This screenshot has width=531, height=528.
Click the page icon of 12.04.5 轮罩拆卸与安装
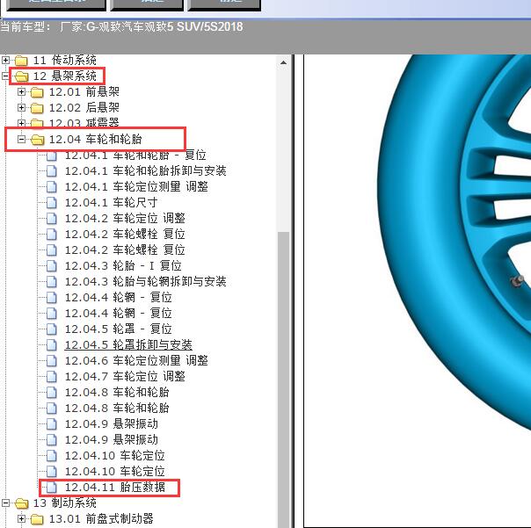(52, 345)
